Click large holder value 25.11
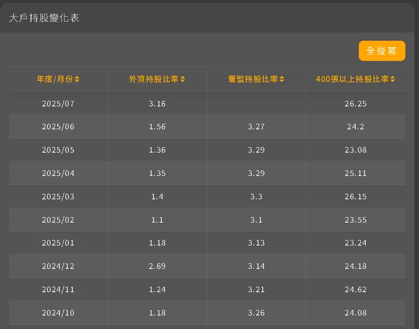The image size is (419, 329). [x=356, y=173]
